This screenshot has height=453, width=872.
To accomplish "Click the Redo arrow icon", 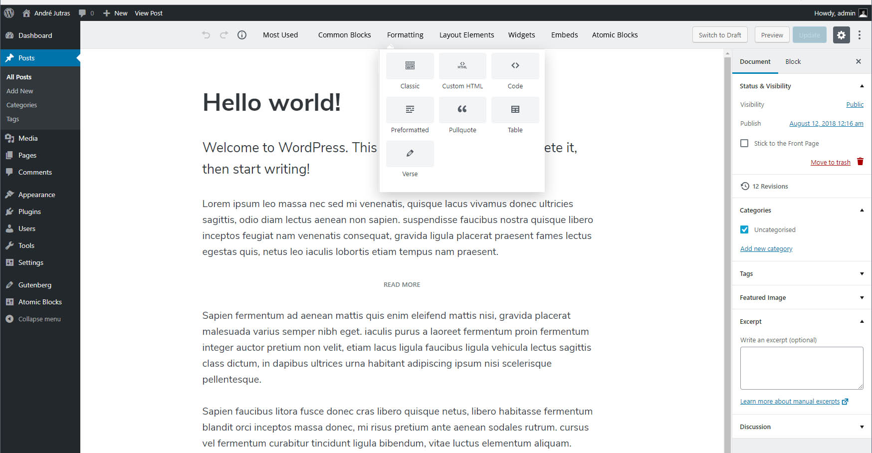I will tap(224, 35).
